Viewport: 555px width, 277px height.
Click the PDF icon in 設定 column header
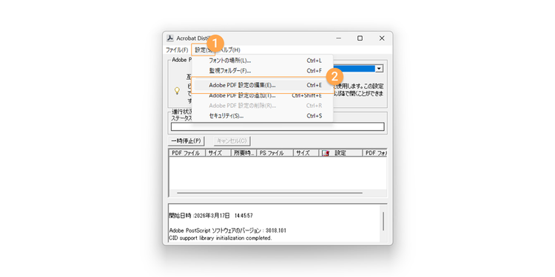click(x=326, y=153)
